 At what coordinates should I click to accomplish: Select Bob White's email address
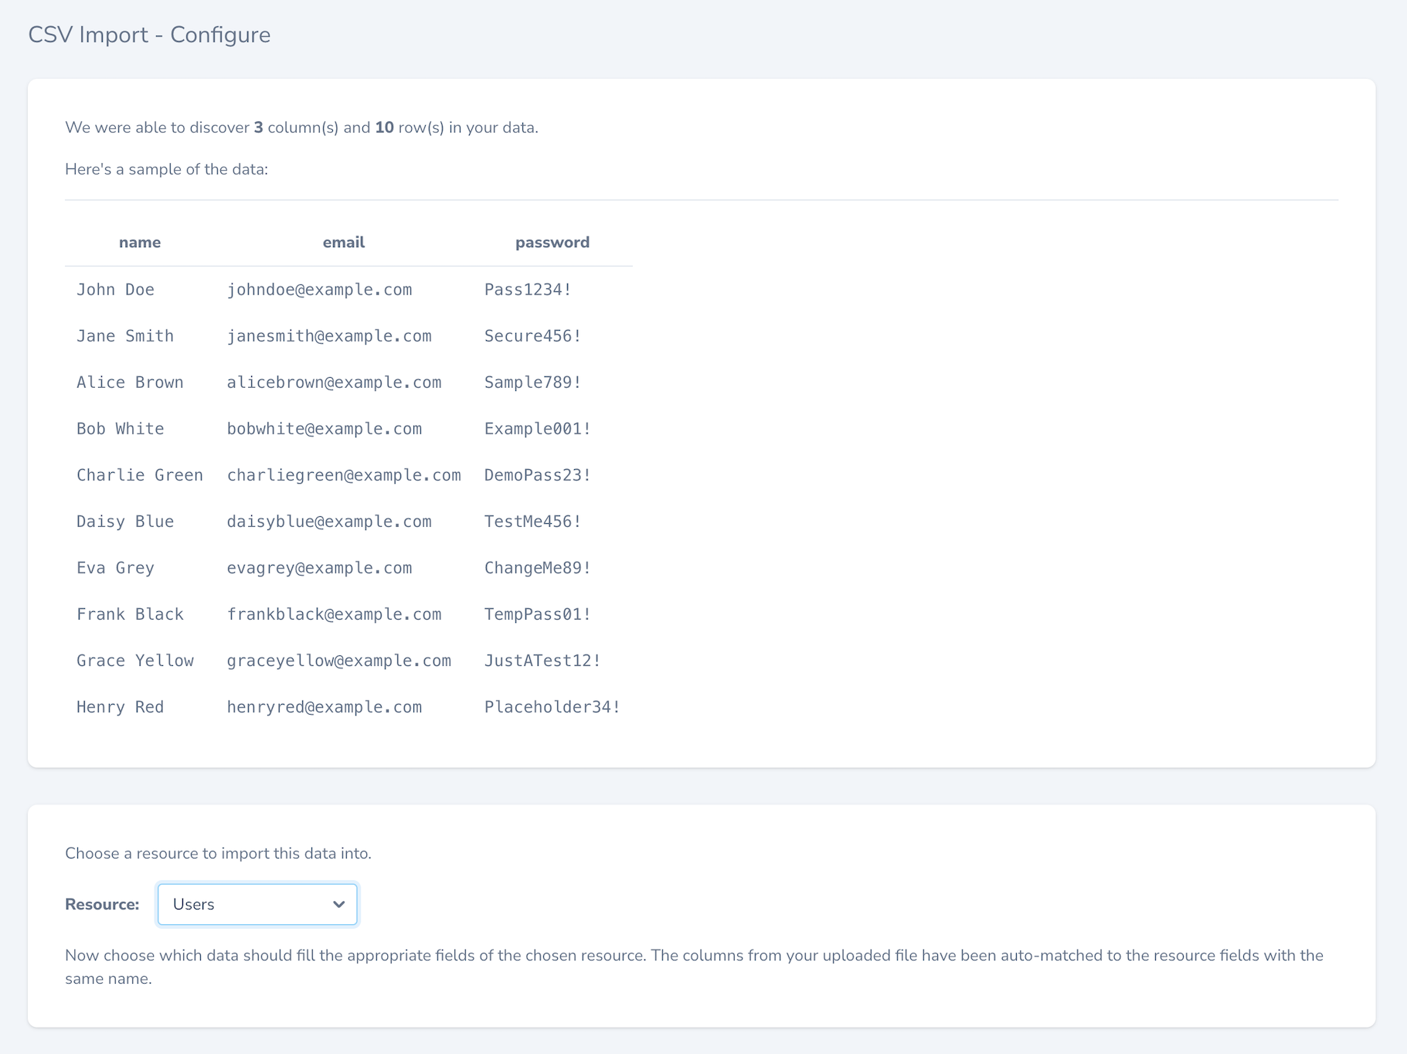[x=325, y=428]
